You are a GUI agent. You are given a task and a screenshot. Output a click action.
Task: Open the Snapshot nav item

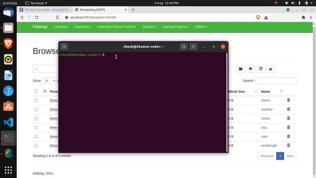[149, 27]
